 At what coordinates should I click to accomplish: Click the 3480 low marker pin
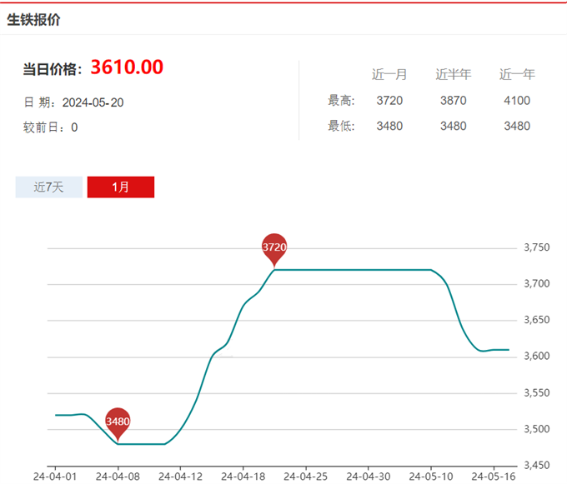(x=118, y=424)
